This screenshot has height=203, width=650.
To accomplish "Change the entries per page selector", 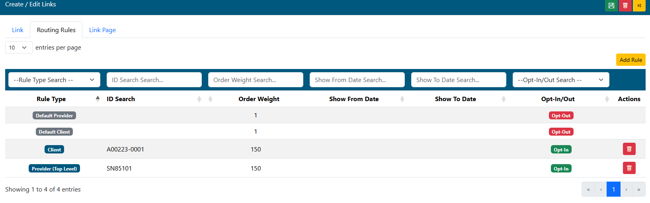I will [18, 48].
